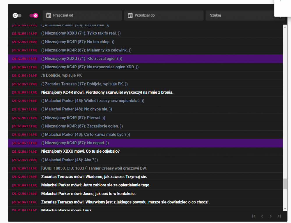Go to the last page

point(279,216)
